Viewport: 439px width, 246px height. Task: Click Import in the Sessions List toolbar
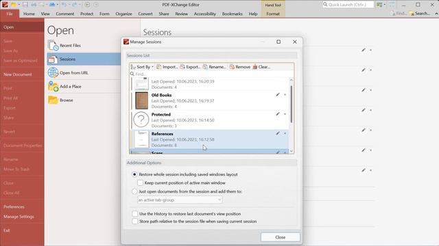tap(167, 67)
